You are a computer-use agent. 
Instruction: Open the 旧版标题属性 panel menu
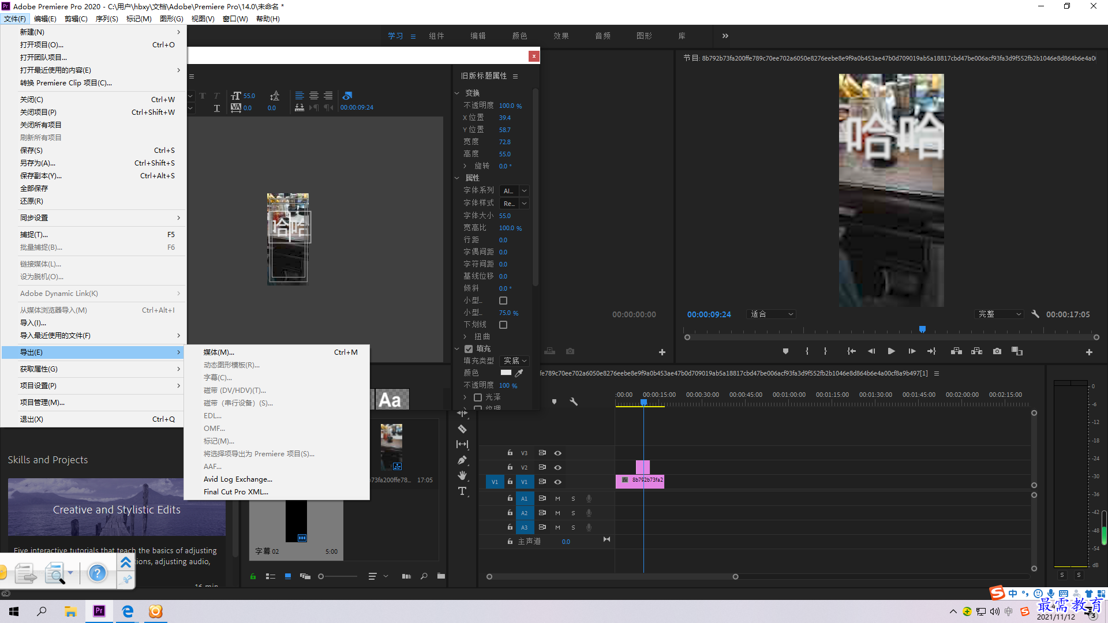tap(515, 76)
